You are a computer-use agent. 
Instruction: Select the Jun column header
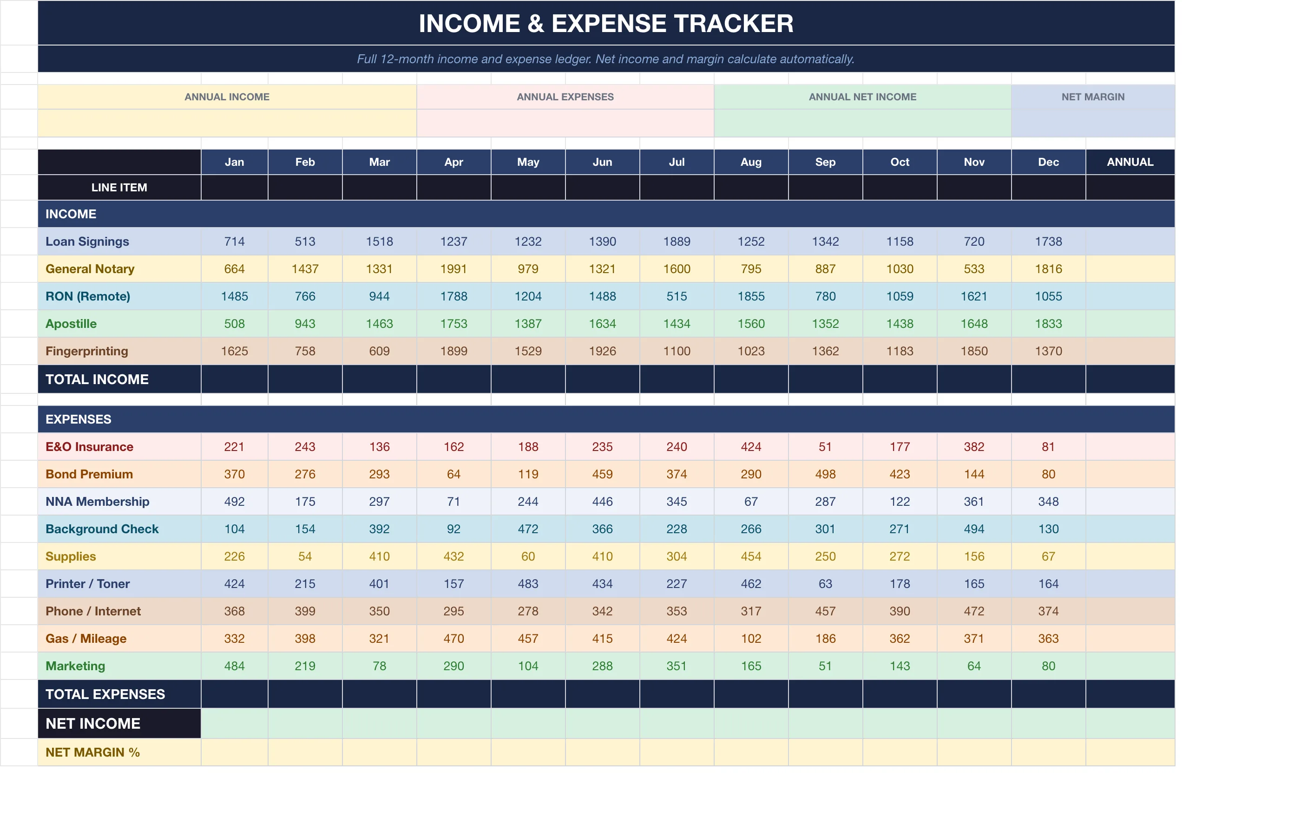(602, 162)
